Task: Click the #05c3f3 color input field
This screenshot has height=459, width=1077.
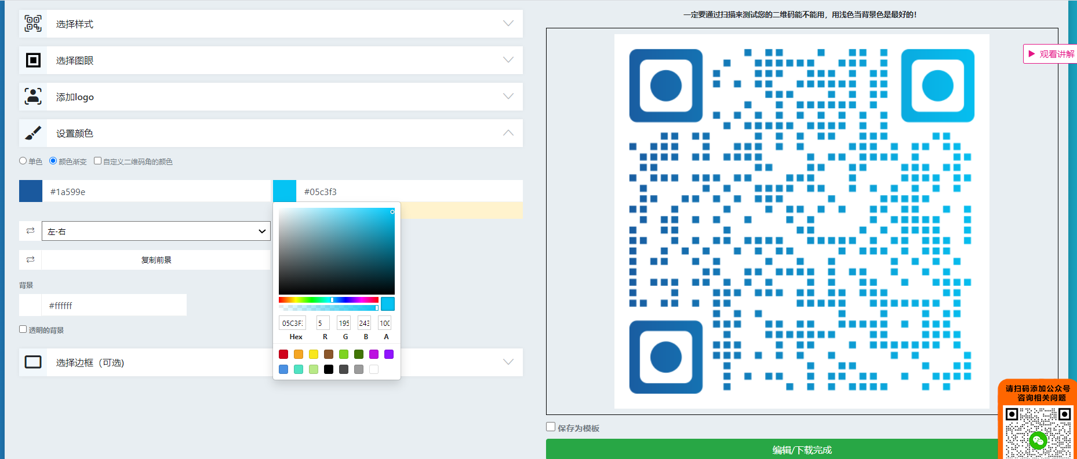Action: pyautogui.click(x=409, y=191)
